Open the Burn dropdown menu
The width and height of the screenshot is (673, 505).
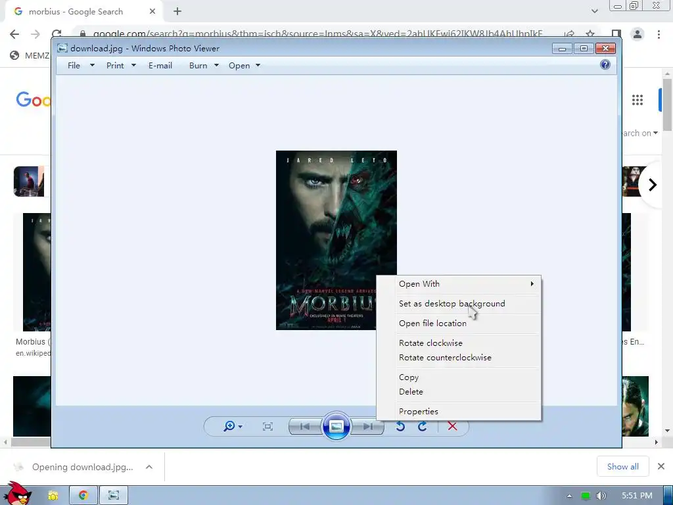[x=204, y=66]
